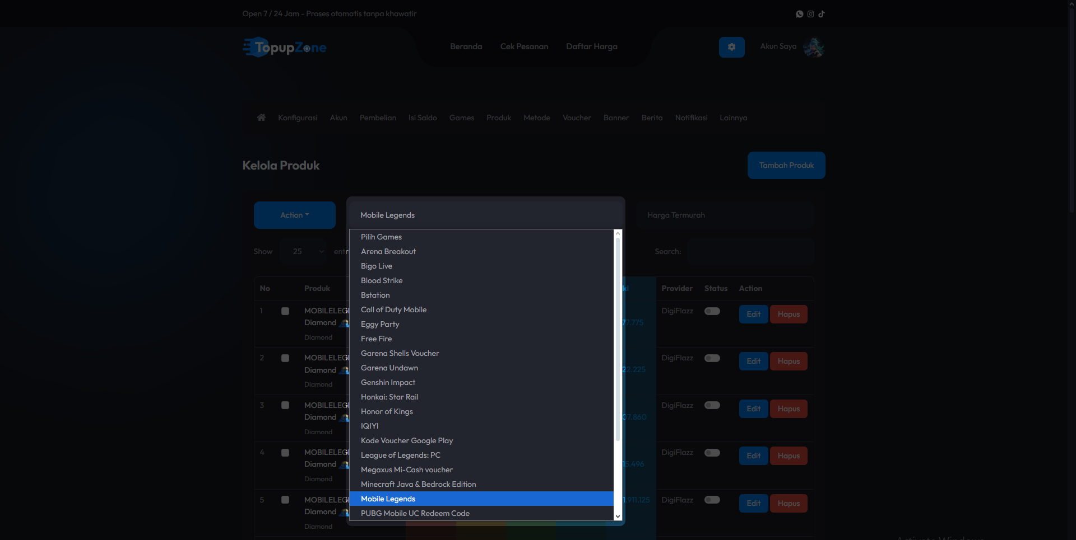Screen dimensions: 1076x540
Task: Tick the checkbox for product row 4
Action: pos(285,453)
